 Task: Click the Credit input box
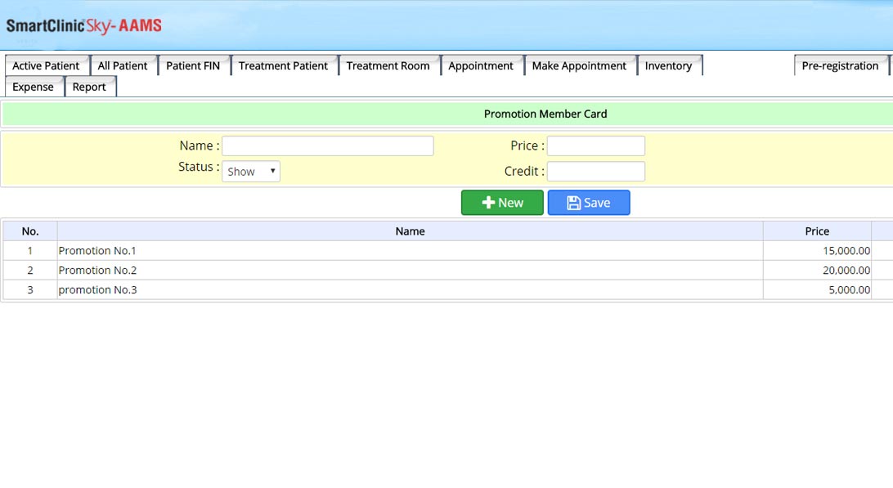(595, 172)
